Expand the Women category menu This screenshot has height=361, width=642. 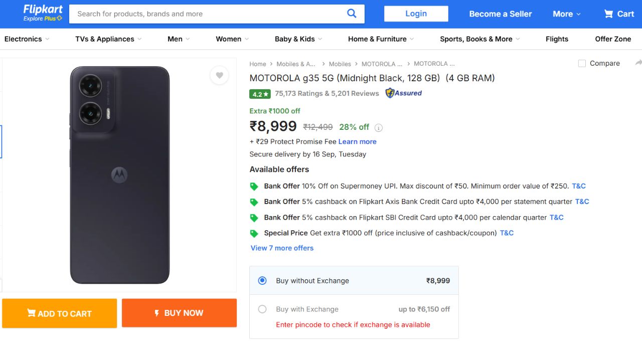(x=232, y=39)
